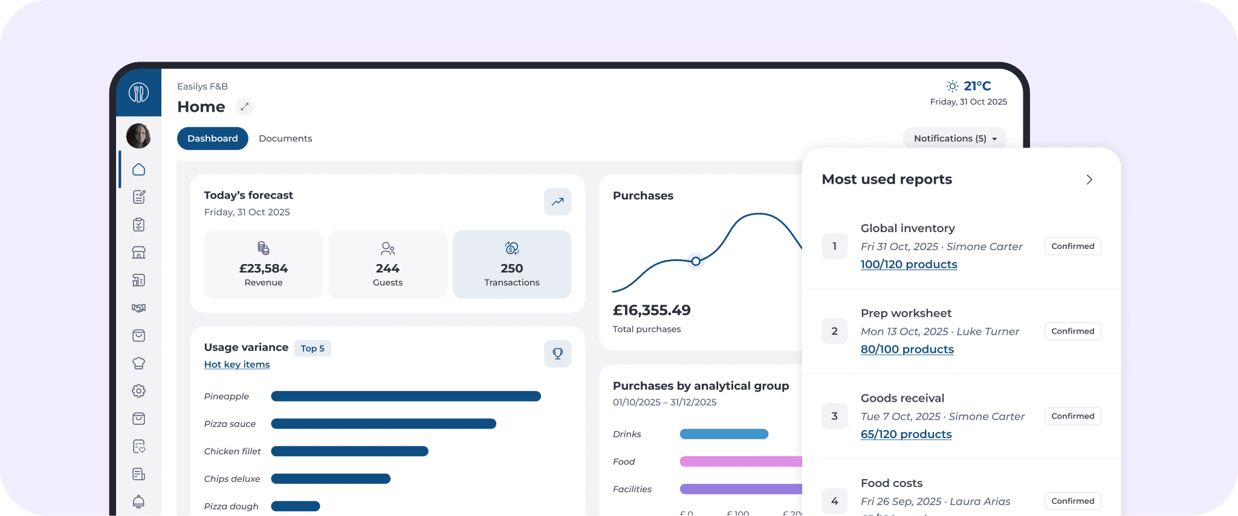The image size is (1238, 516).
Task: Click the trend chart icon in Today's forecast
Action: click(557, 202)
